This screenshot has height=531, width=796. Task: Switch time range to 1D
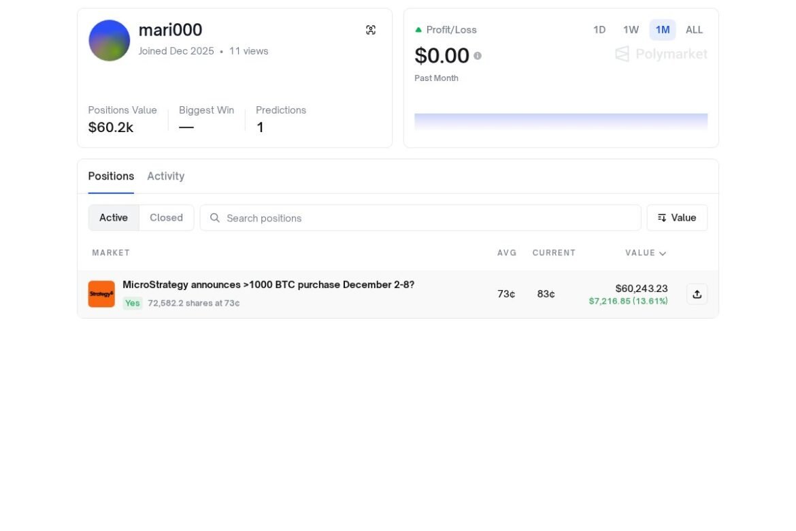[x=599, y=29]
